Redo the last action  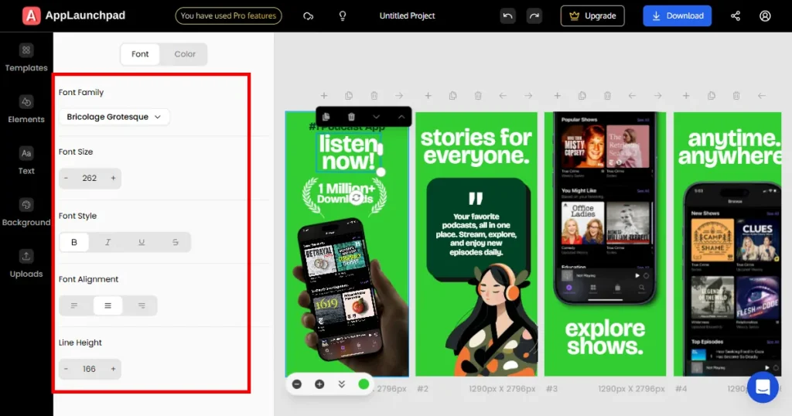tap(534, 16)
